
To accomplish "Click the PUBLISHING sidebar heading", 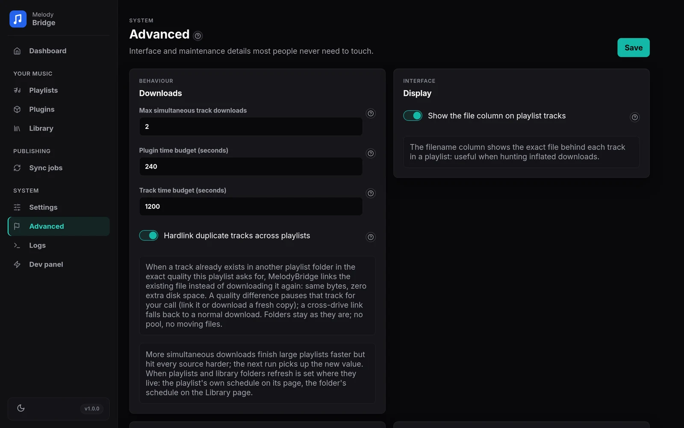I will coord(32,151).
